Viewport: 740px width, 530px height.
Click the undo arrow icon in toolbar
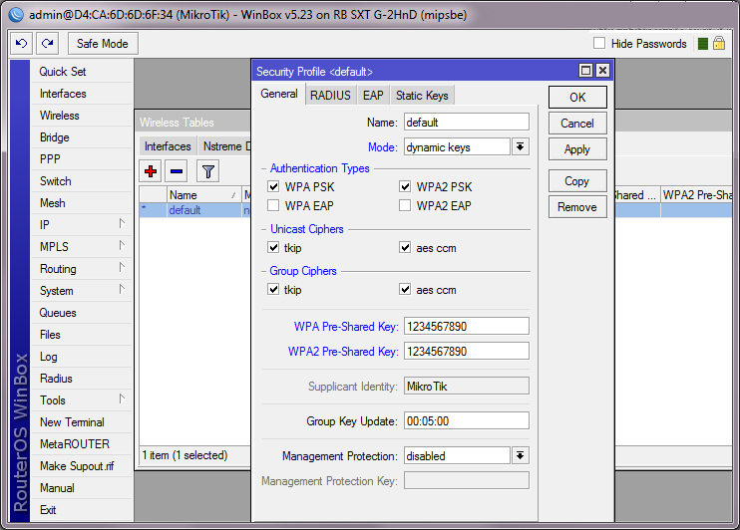pos(22,44)
